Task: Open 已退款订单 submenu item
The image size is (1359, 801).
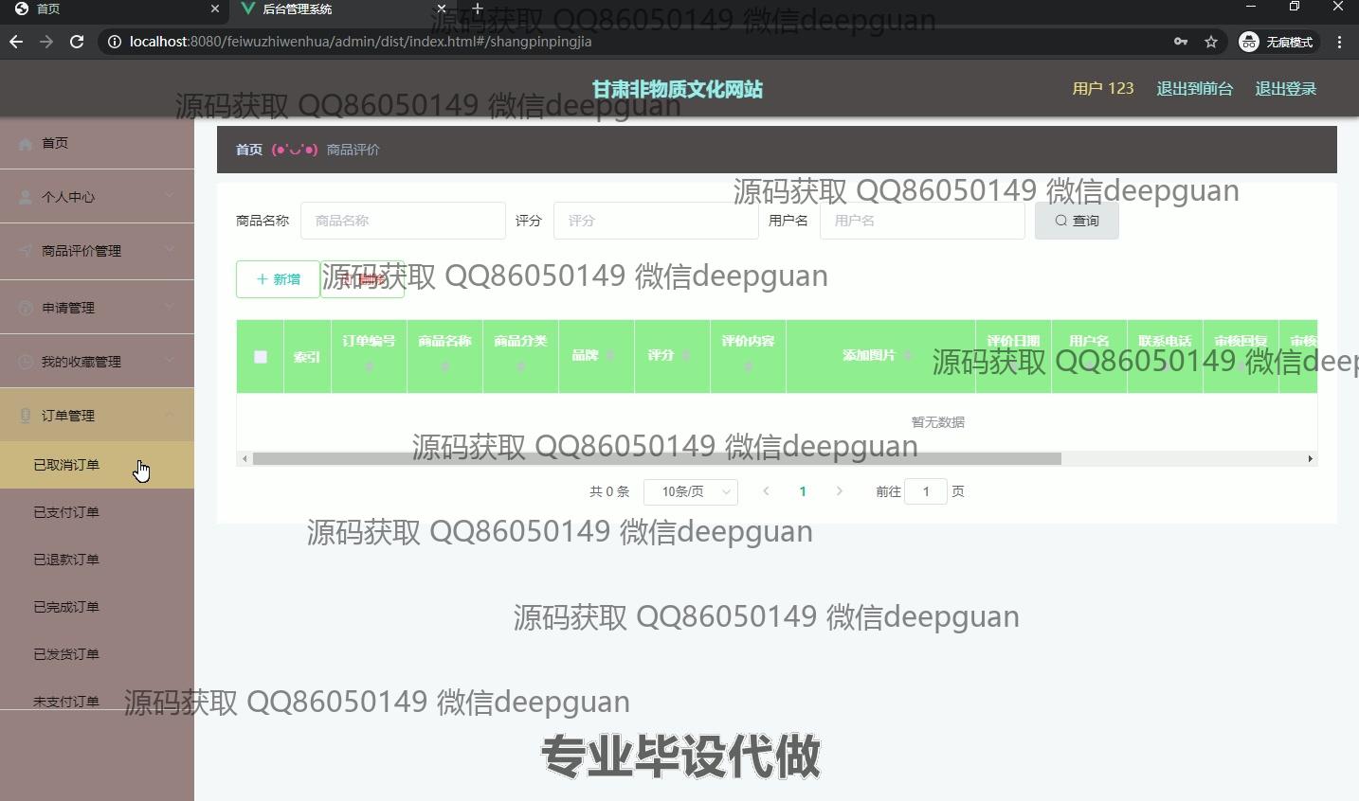Action: [x=97, y=560]
